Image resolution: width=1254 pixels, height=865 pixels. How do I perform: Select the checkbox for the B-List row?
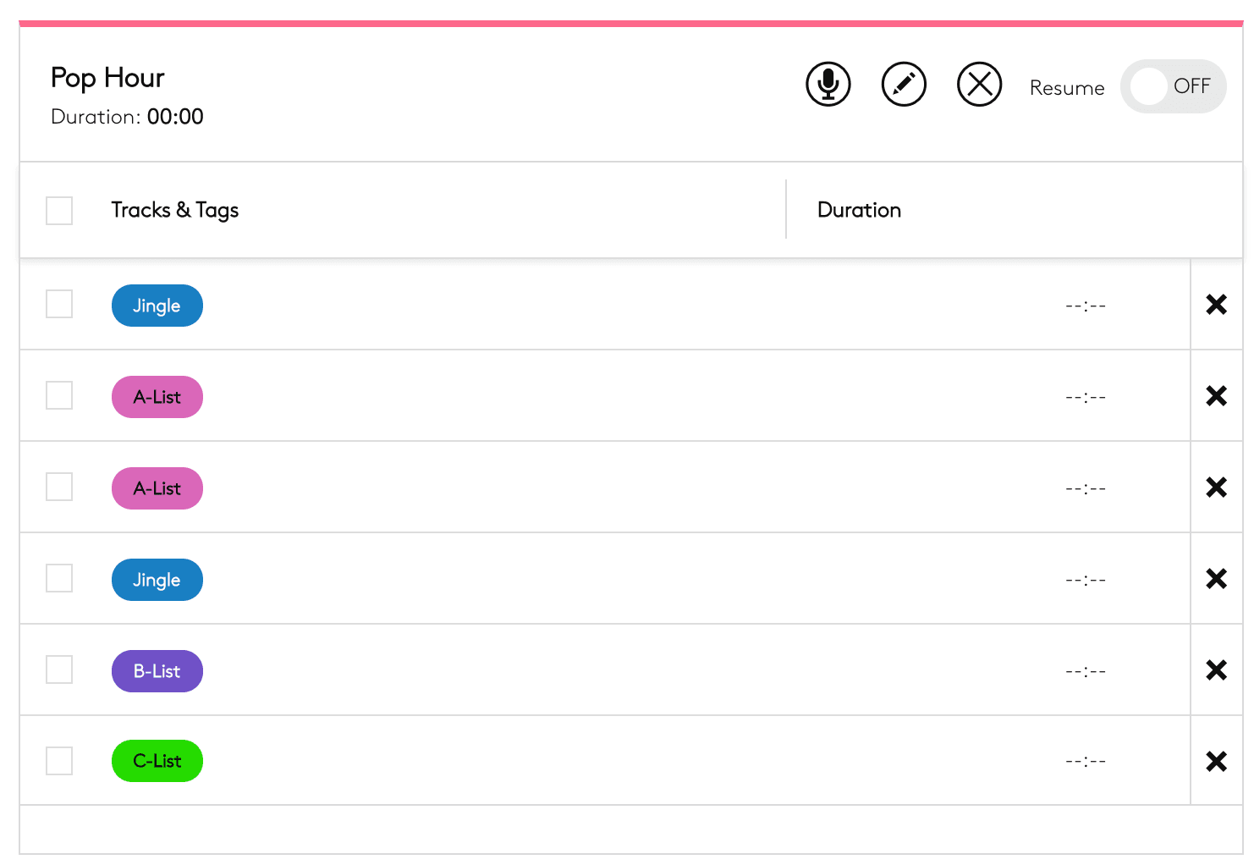point(59,669)
